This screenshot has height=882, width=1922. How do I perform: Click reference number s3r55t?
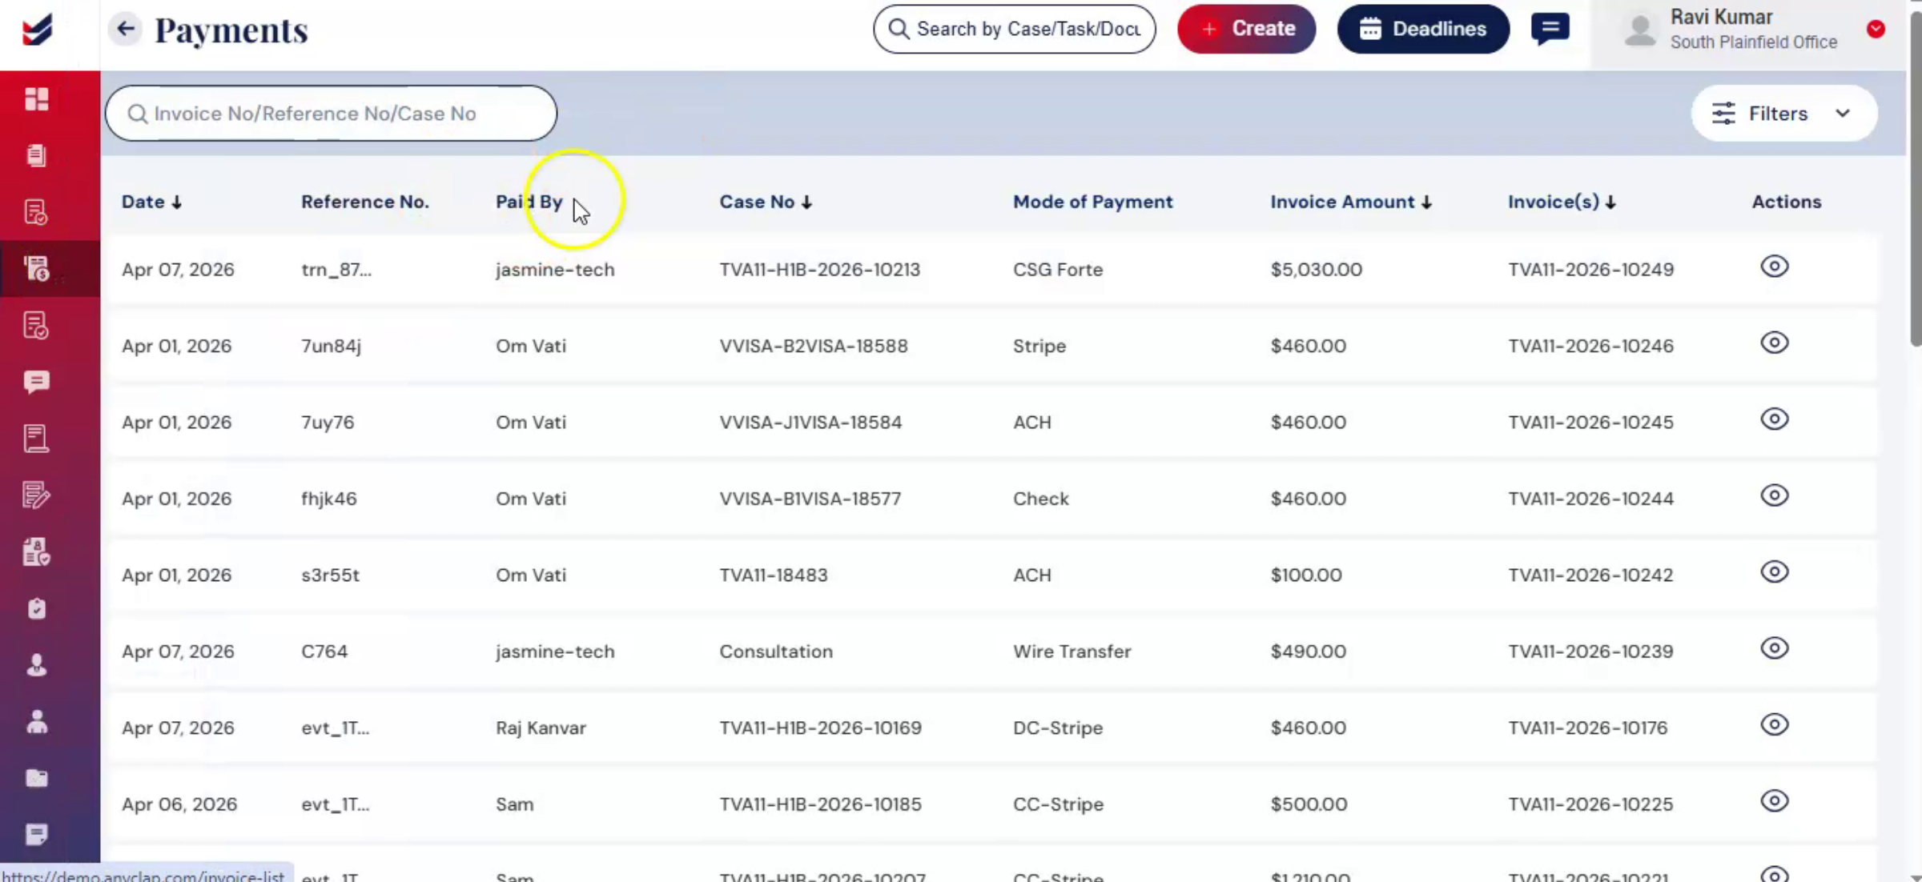pos(330,575)
